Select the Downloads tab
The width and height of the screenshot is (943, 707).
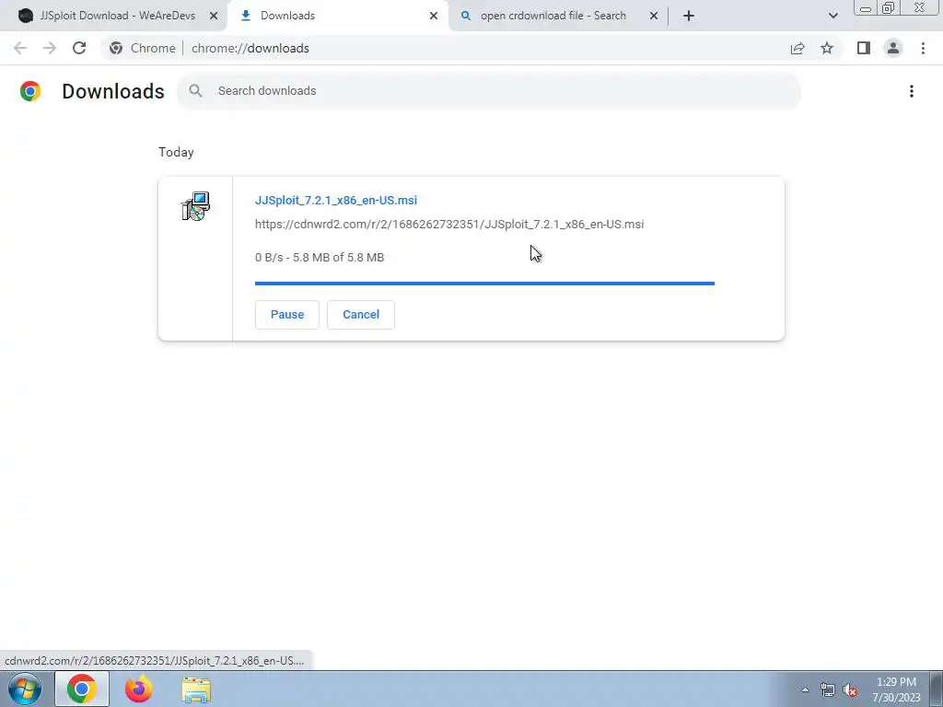[x=337, y=16]
